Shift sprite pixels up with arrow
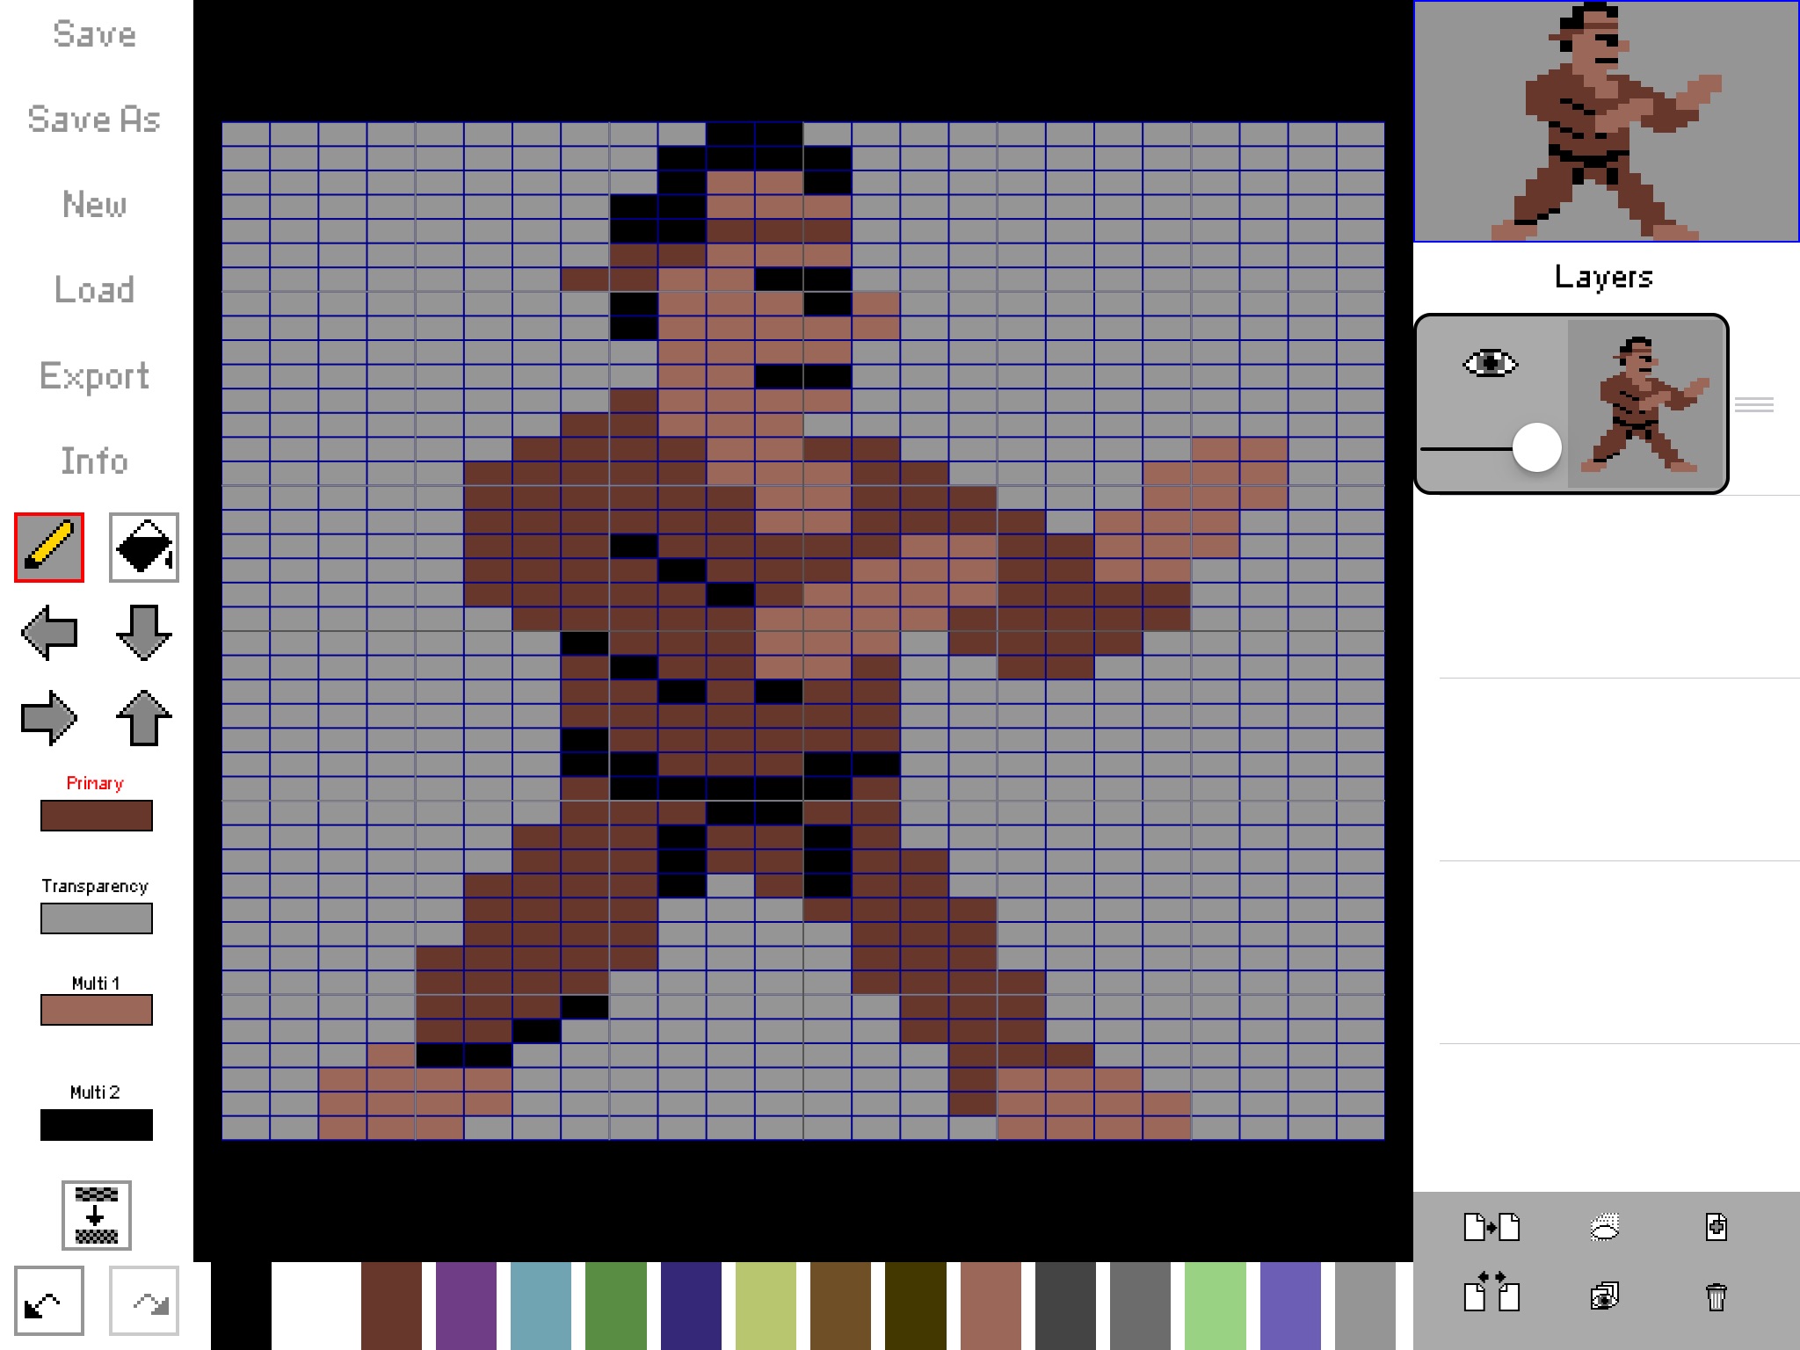This screenshot has height=1350, width=1800. 143,718
